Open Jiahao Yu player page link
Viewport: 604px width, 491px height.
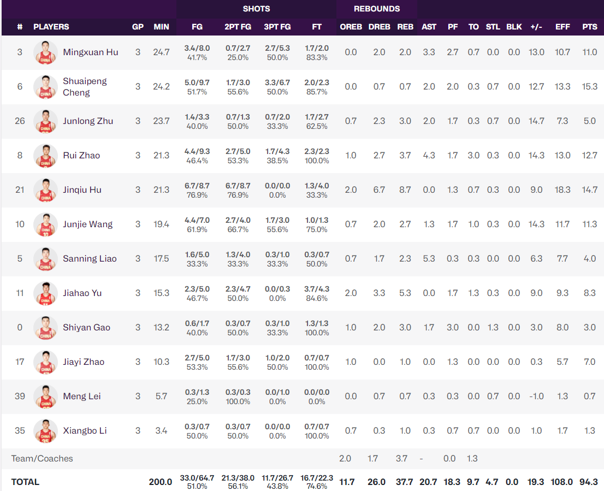(82, 293)
